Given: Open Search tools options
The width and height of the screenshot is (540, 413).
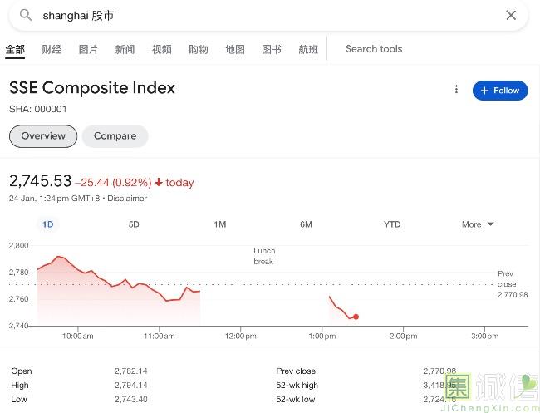Looking at the screenshot, I should [373, 49].
